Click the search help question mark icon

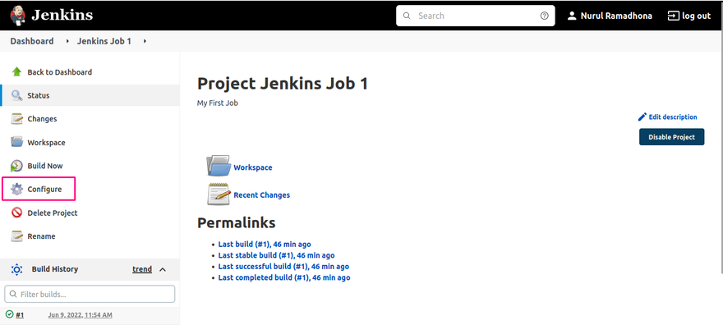[x=545, y=16]
